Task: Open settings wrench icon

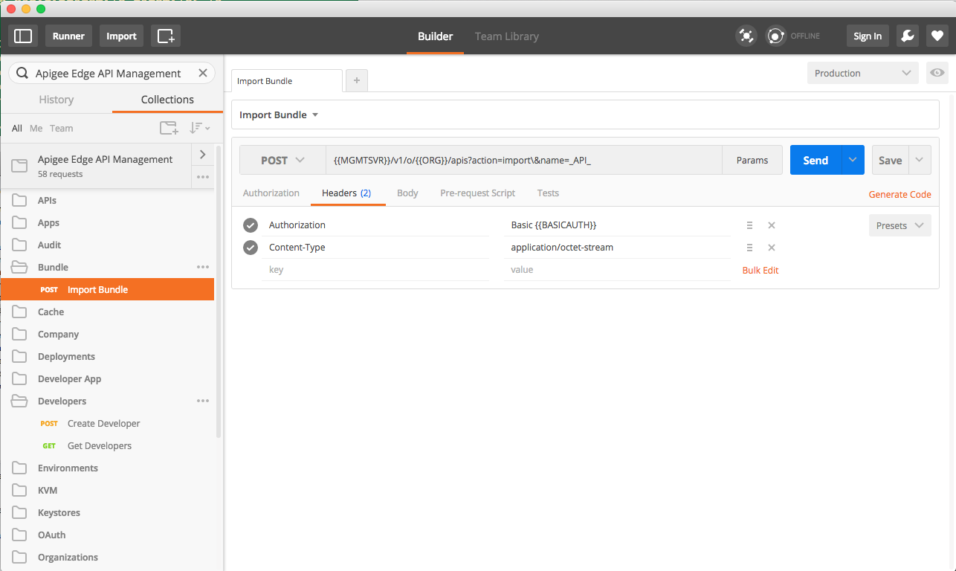Action: pyautogui.click(x=907, y=36)
